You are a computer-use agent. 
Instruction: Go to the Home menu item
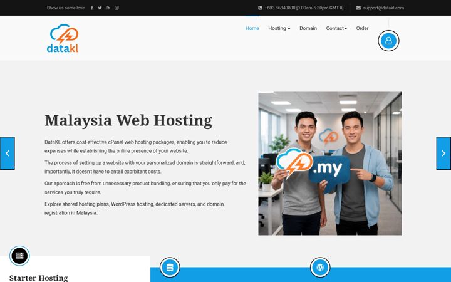[x=252, y=28]
